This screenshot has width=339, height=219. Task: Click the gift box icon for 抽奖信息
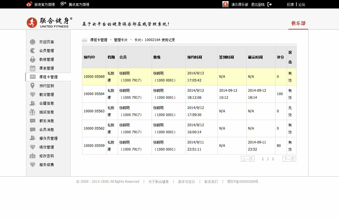point(33,112)
